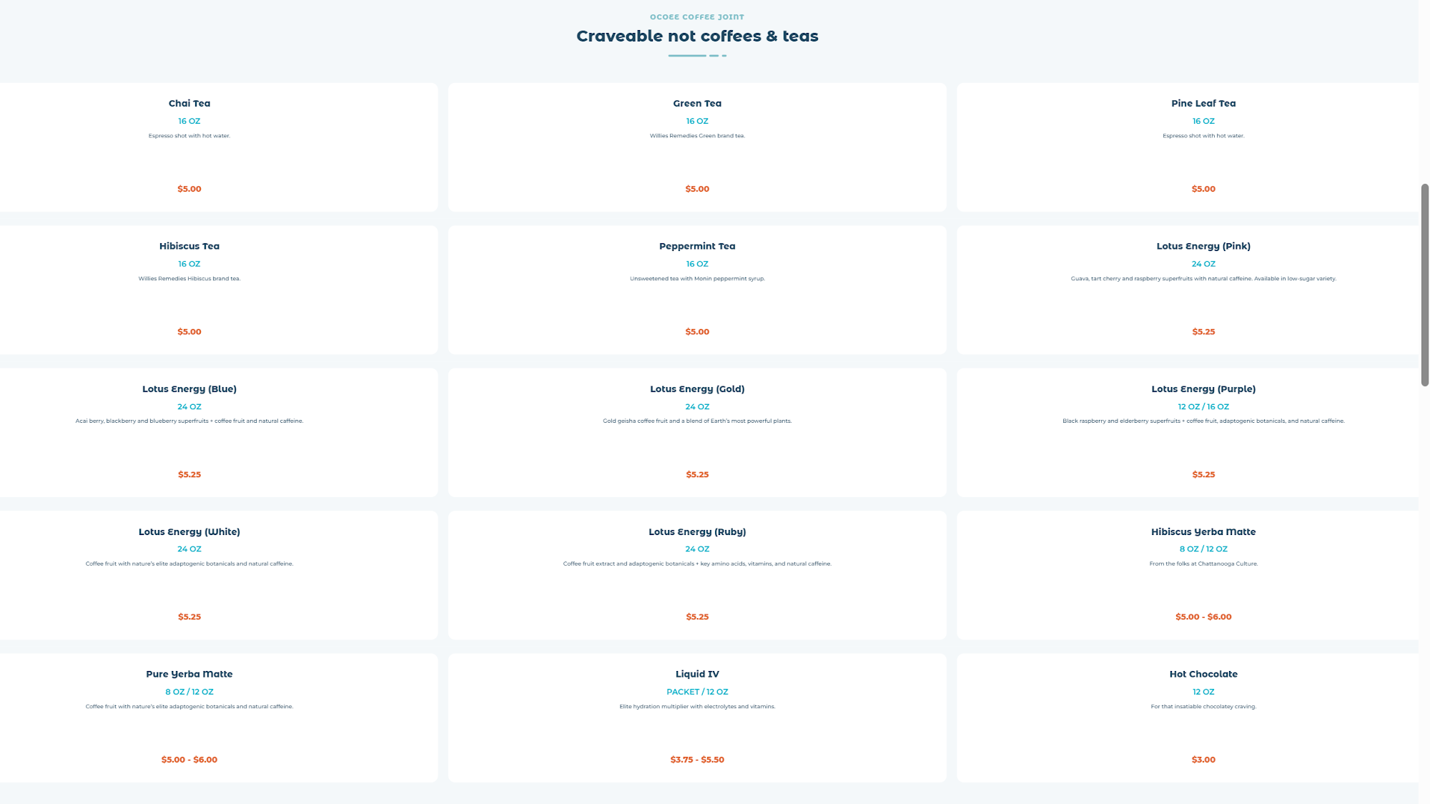
Task: Click the Pine Leaf Tea heading
Action: 1203,103
